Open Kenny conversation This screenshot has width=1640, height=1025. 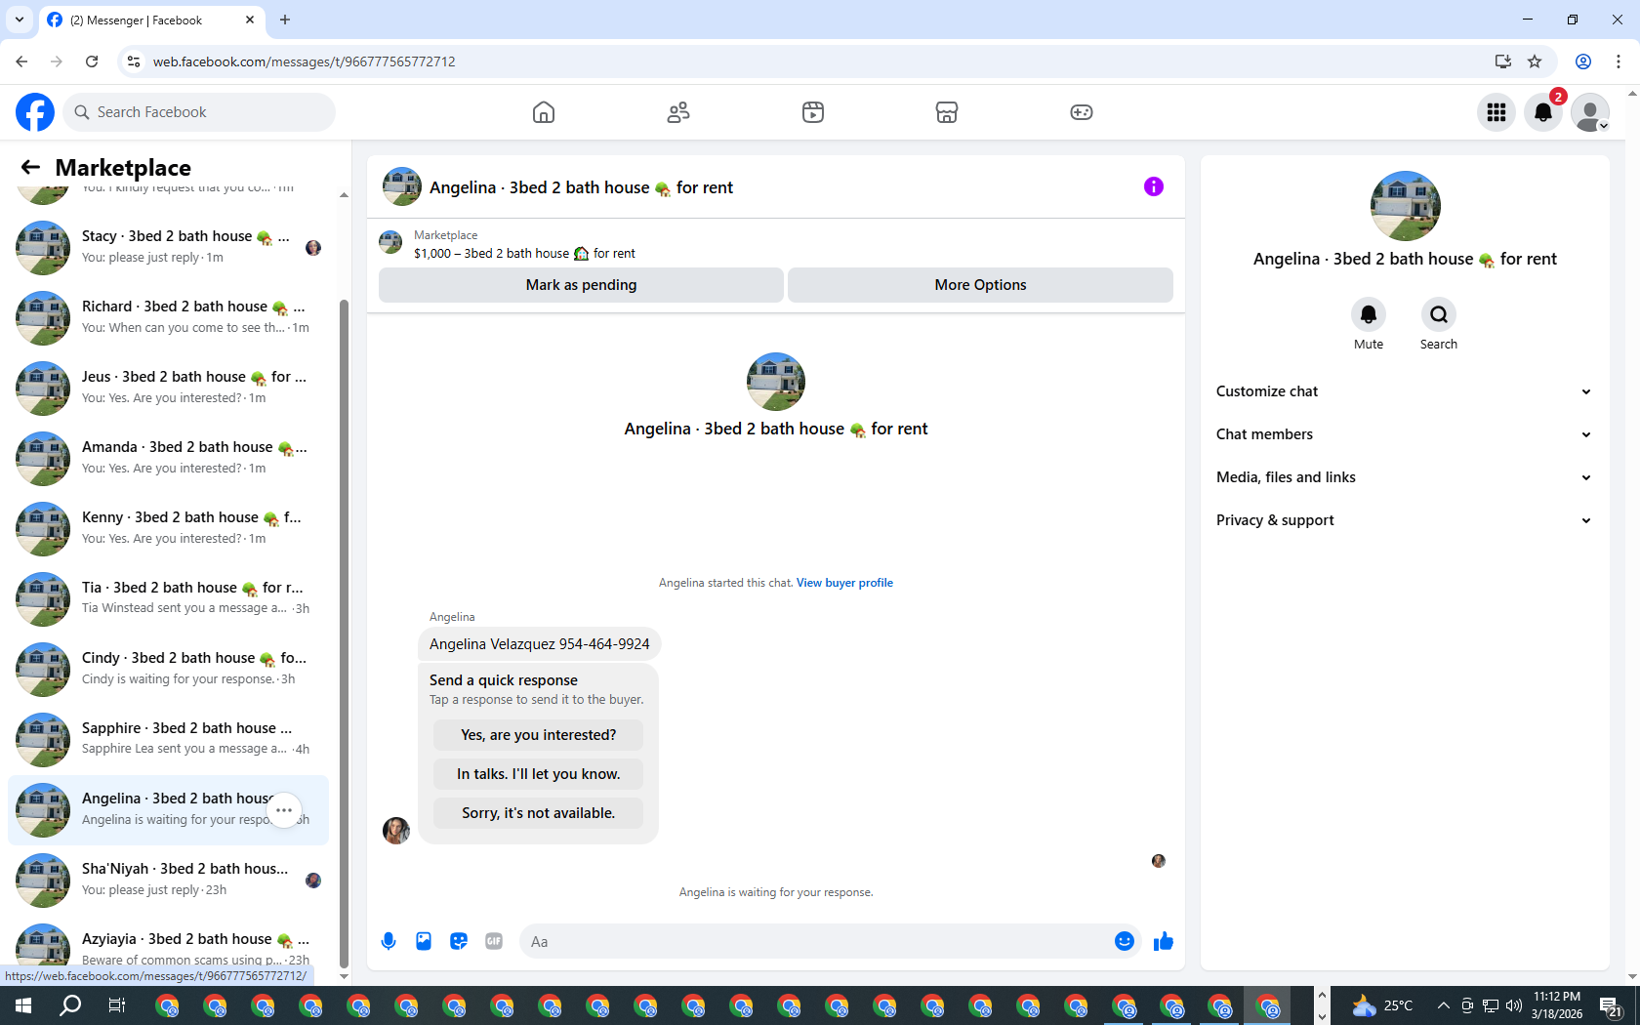[x=168, y=529]
